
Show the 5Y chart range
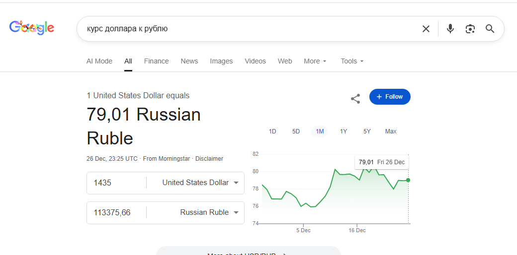(367, 131)
